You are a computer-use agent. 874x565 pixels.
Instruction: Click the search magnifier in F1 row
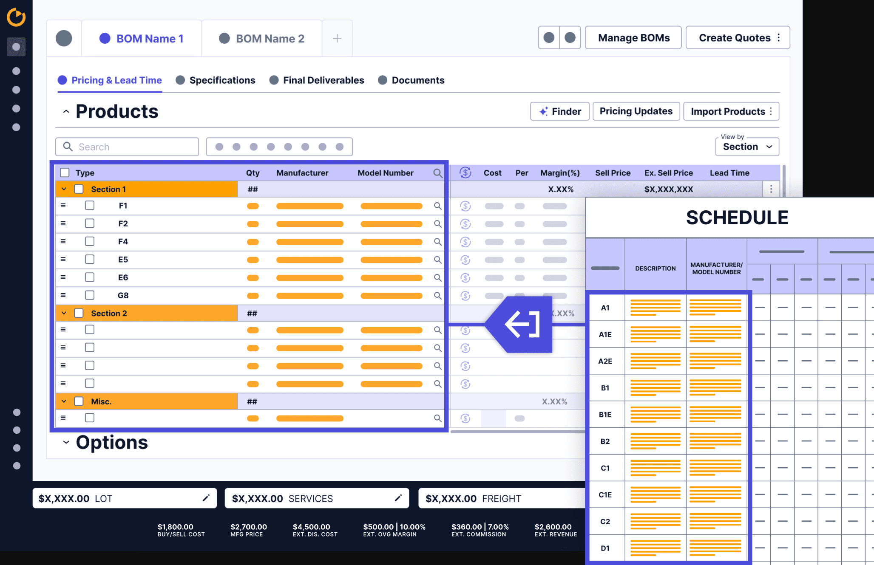[x=437, y=206]
